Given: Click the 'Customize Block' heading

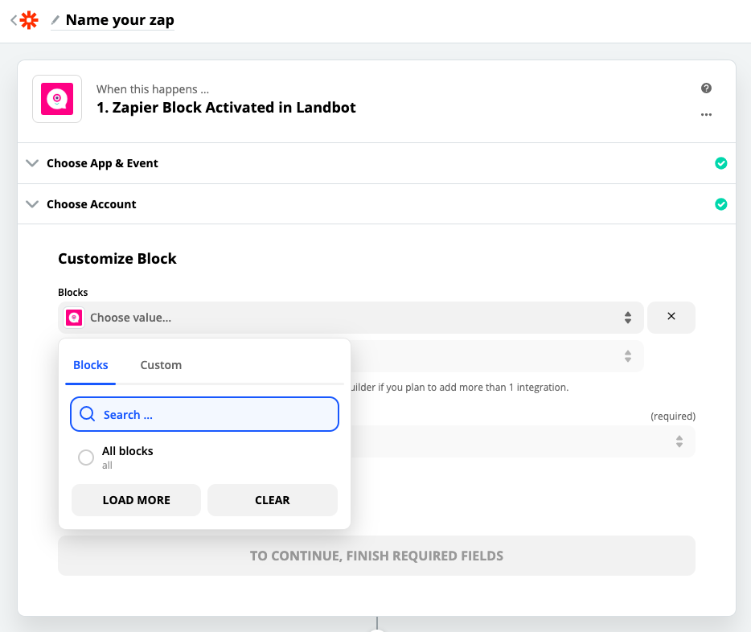Looking at the screenshot, I should pyautogui.click(x=117, y=259).
